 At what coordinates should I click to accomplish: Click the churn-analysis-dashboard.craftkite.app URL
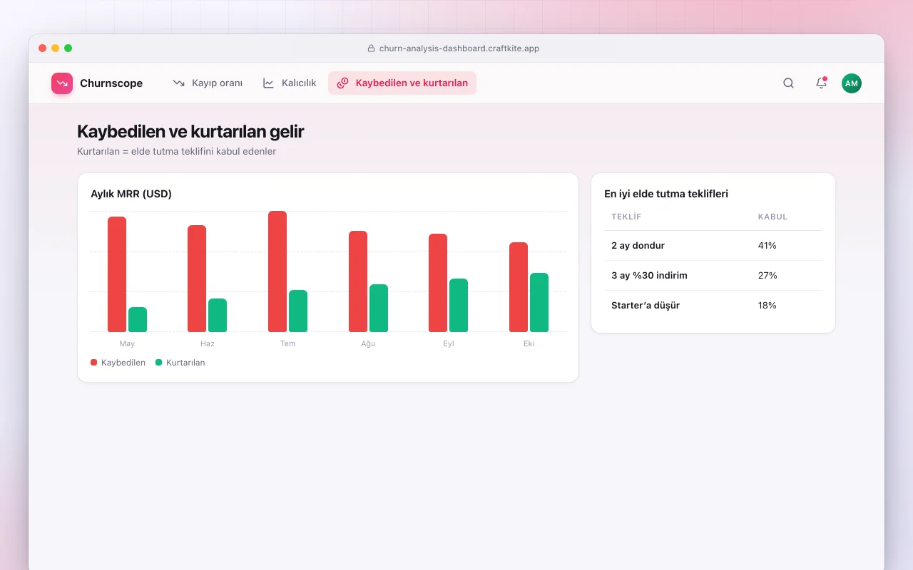459,48
